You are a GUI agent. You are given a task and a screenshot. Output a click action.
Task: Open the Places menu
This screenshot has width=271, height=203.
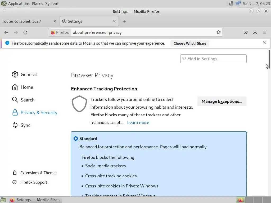[x=37, y=4]
